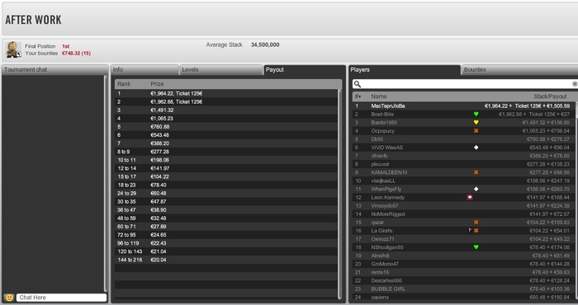Click the Average Stack value 34,500,000

coord(265,45)
